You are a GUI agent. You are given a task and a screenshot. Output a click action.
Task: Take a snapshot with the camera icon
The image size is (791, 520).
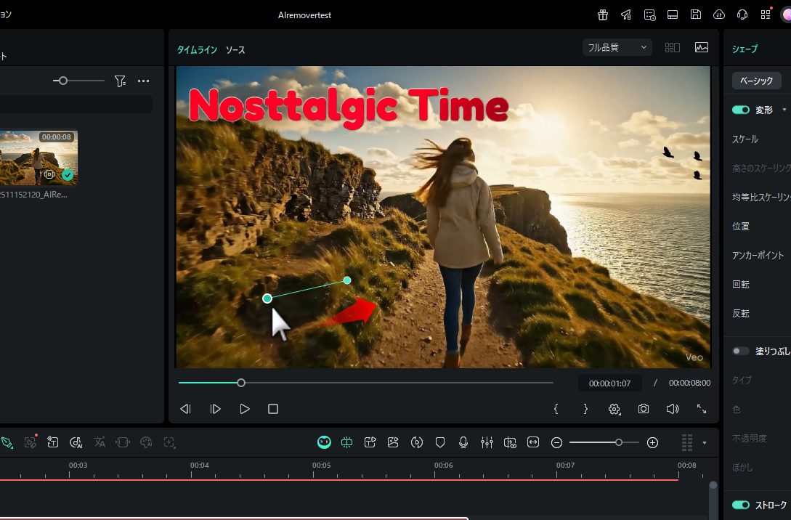pos(644,409)
